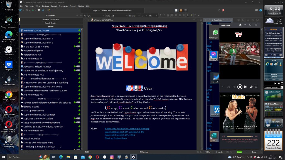The height and width of the screenshot is (160, 285).
Task: Click the music track progress bar
Action: 240,136
